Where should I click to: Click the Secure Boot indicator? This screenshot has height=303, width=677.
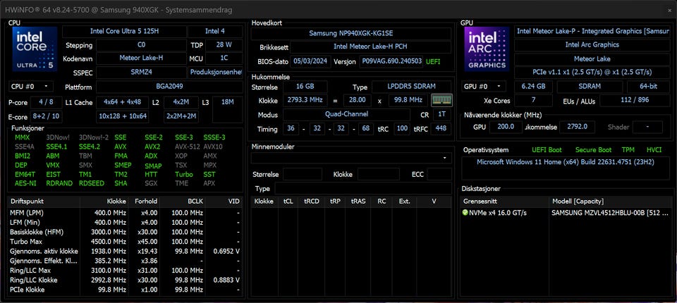593,150
